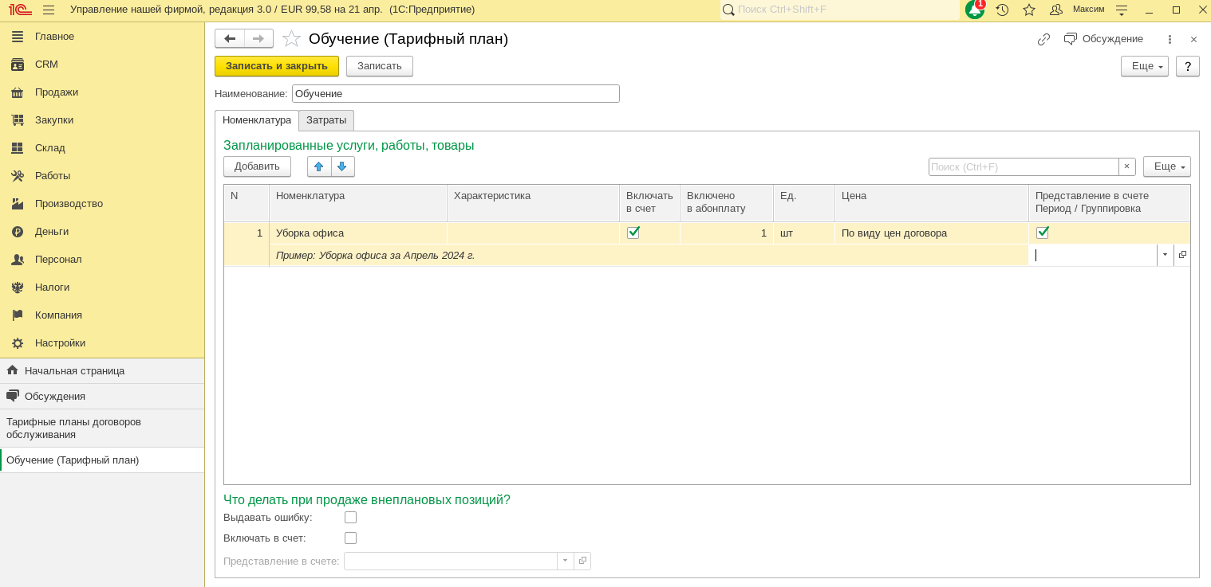1211x587 pixels.
Task: Open history clock icon in title bar
Action: [1002, 10]
